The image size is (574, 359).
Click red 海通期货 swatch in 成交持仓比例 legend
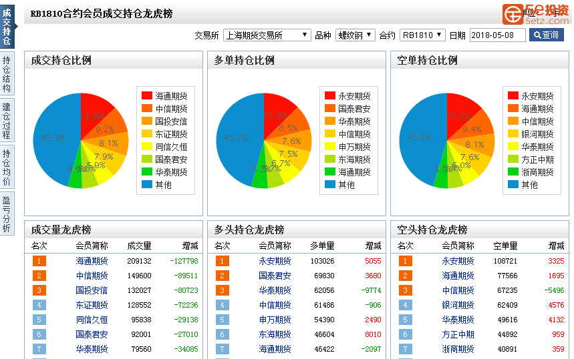(x=147, y=95)
